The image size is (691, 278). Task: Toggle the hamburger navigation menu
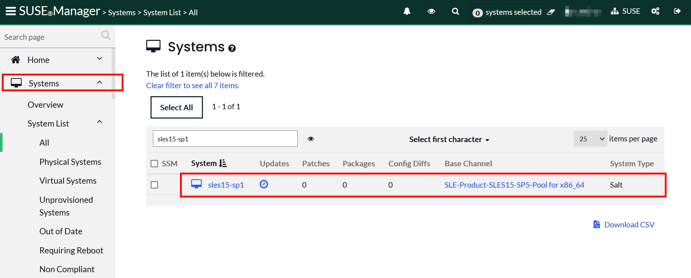point(11,11)
